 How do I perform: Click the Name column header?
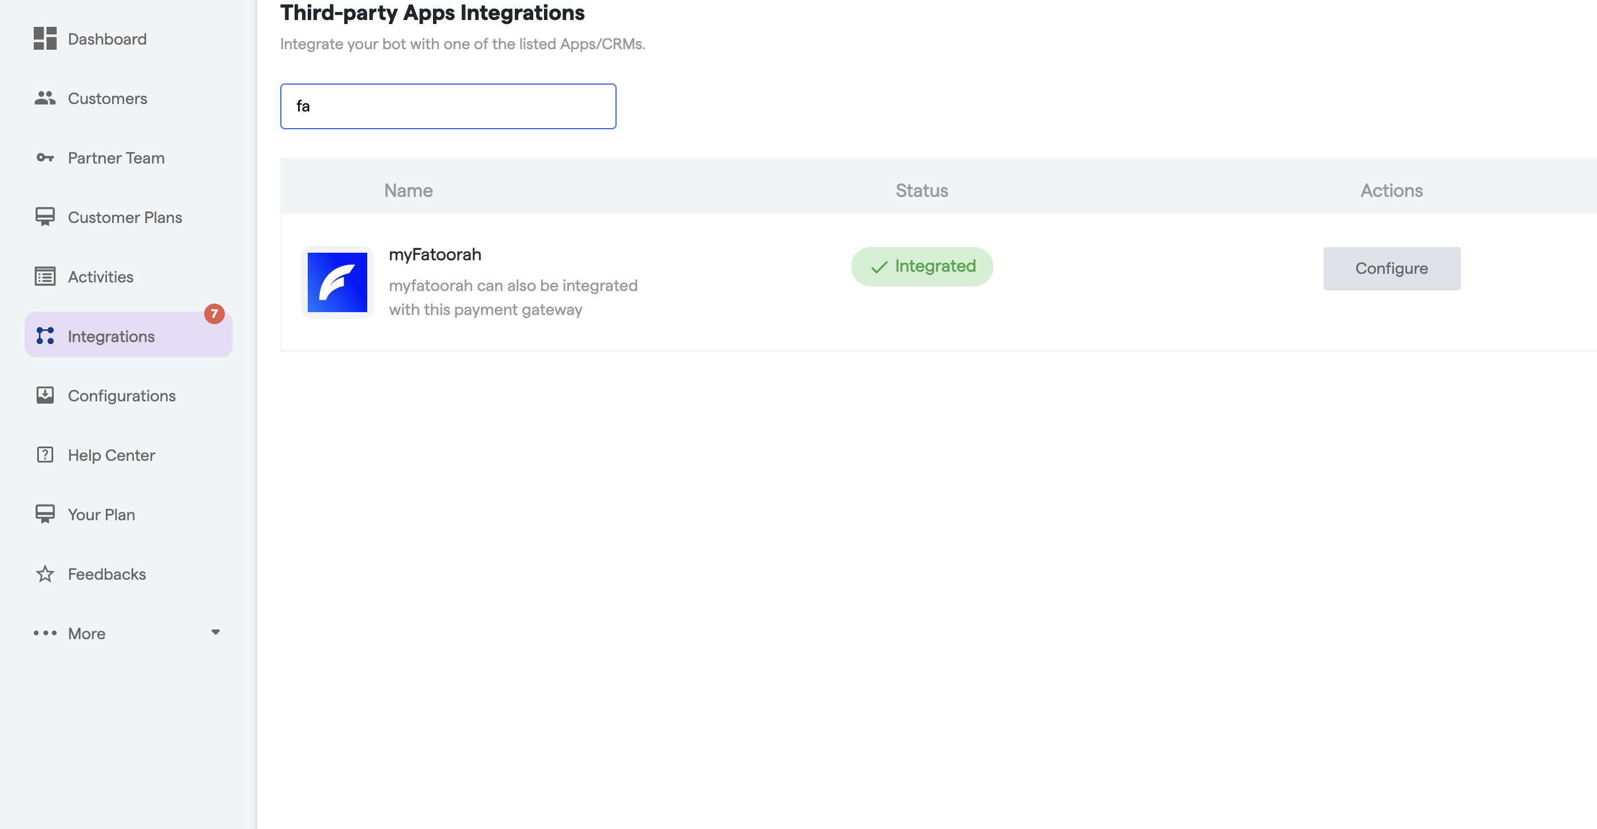[x=408, y=190]
